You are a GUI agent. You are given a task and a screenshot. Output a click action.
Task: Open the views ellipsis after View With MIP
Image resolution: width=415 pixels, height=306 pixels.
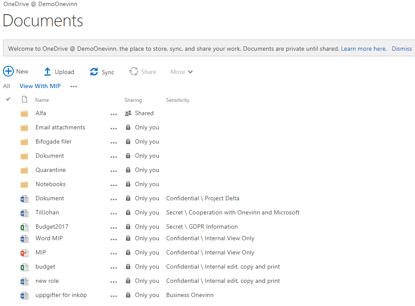click(74, 86)
